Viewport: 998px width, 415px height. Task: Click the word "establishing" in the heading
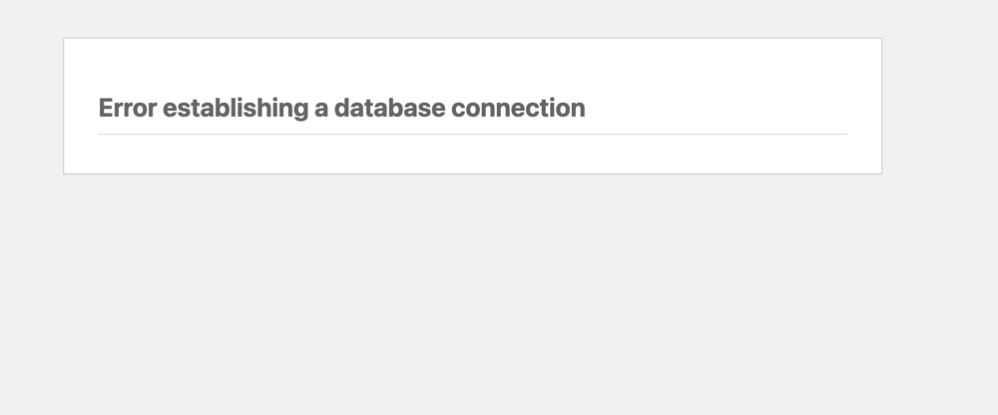(x=236, y=108)
